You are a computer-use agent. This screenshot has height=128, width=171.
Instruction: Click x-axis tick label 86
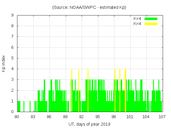coord(49,117)
